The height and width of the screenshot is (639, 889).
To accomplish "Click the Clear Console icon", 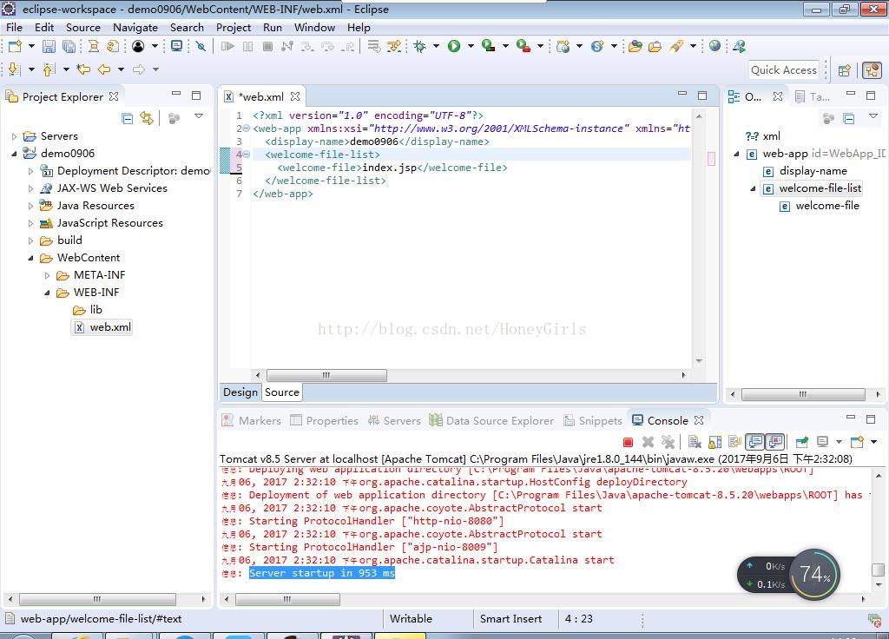I will point(695,442).
